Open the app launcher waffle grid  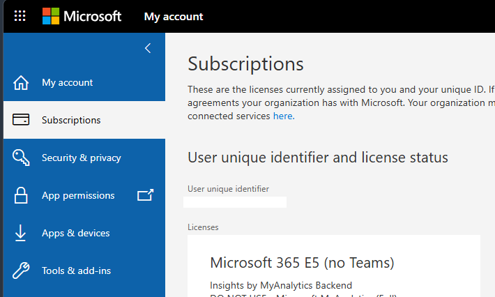point(20,16)
